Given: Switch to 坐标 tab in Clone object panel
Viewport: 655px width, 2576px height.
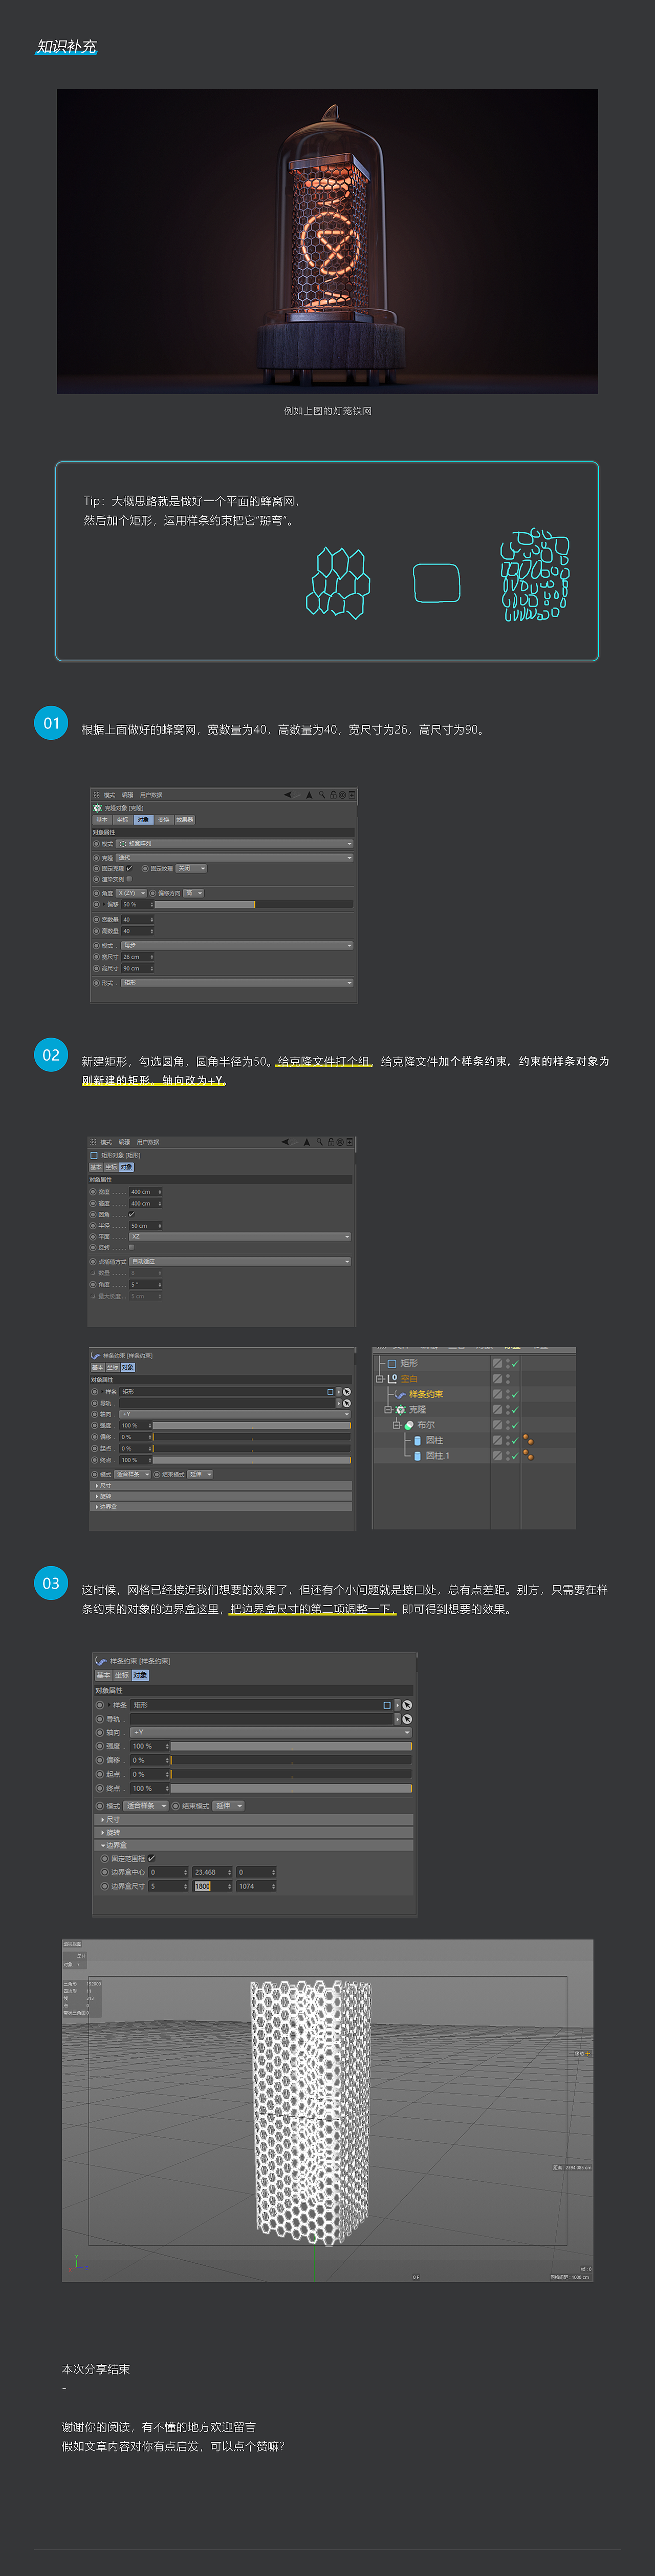Looking at the screenshot, I should coord(123,820).
